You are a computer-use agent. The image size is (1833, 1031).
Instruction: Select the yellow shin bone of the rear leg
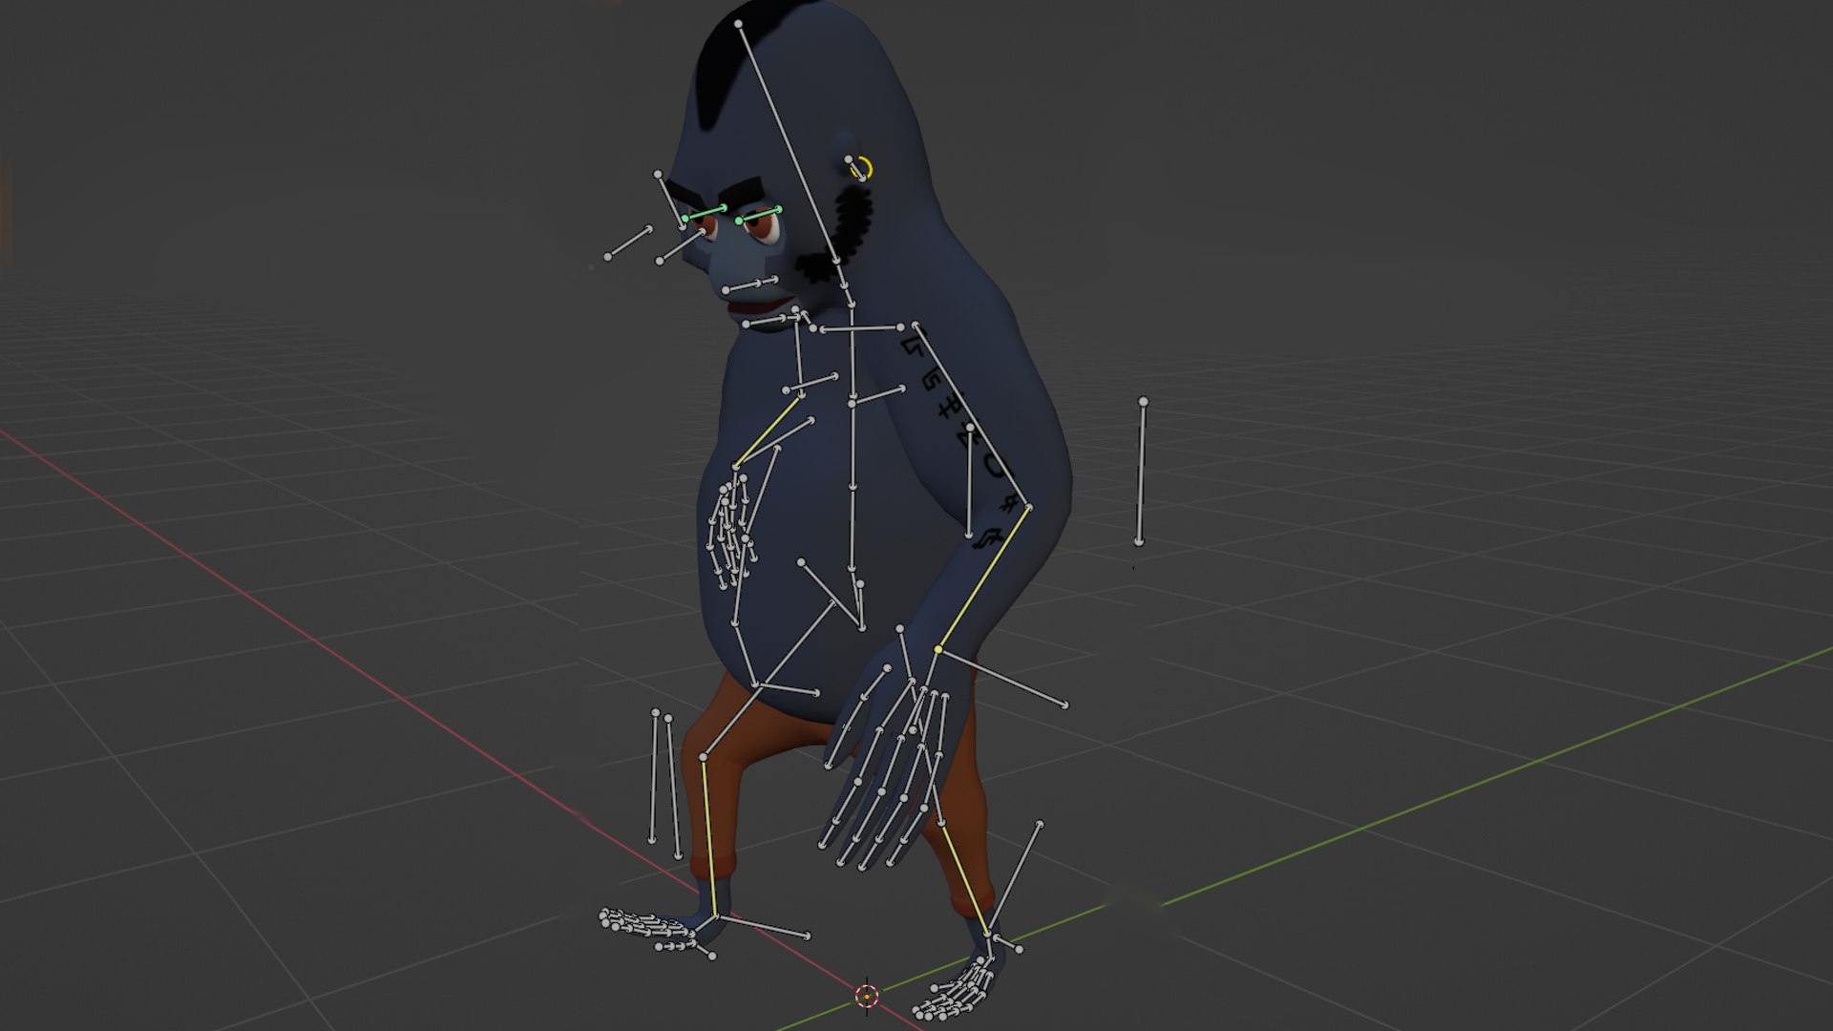(966, 879)
